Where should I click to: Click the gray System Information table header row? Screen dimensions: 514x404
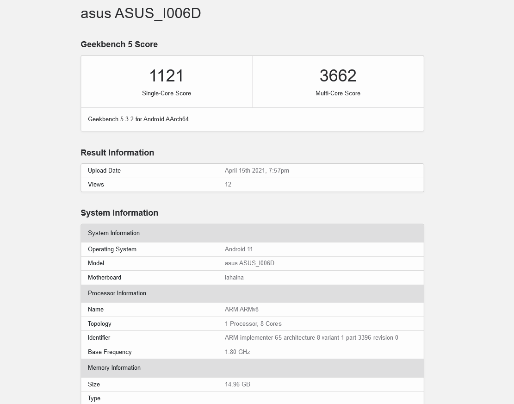pyautogui.click(x=252, y=233)
